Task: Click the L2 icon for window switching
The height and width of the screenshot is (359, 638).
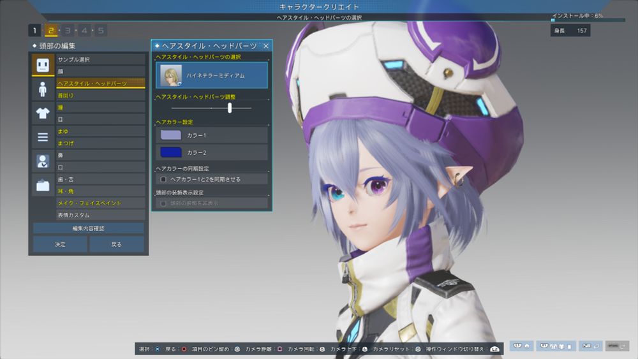Action: [494, 349]
